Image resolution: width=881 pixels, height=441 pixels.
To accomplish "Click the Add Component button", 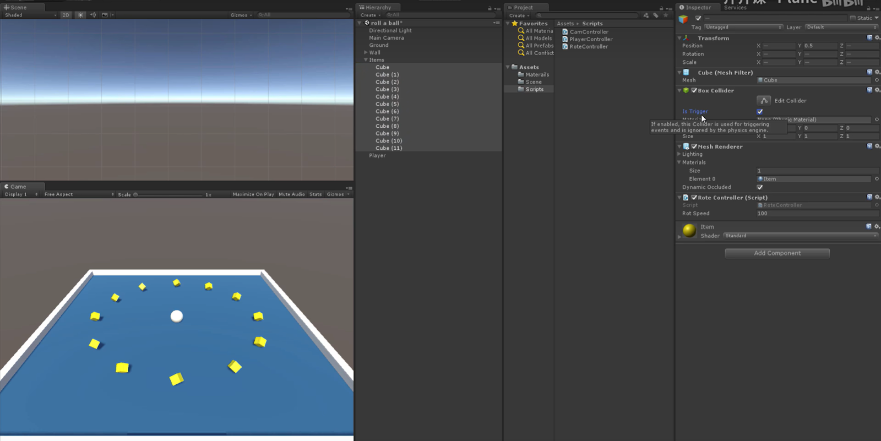I will click(777, 253).
